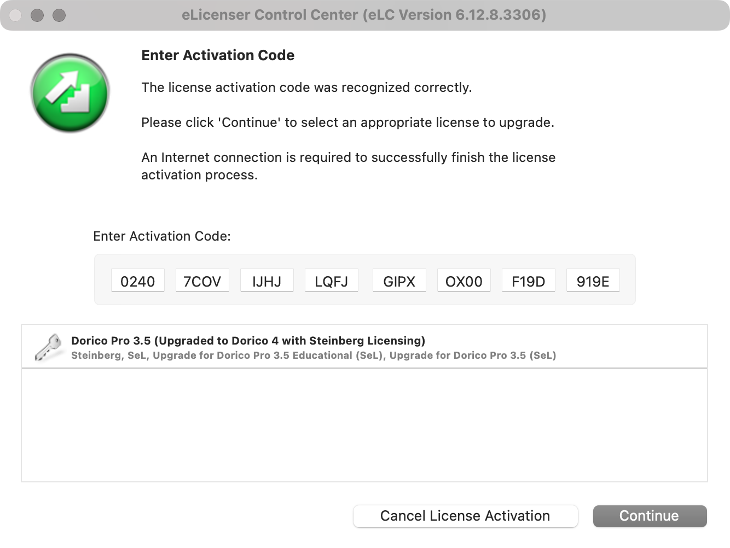Click into the IJHJ code field

(x=267, y=281)
